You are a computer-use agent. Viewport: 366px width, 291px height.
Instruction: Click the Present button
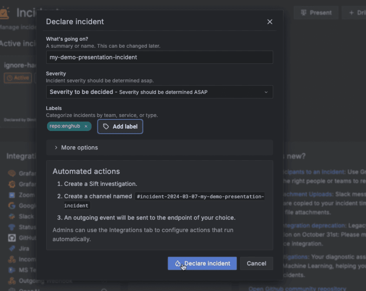(316, 13)
